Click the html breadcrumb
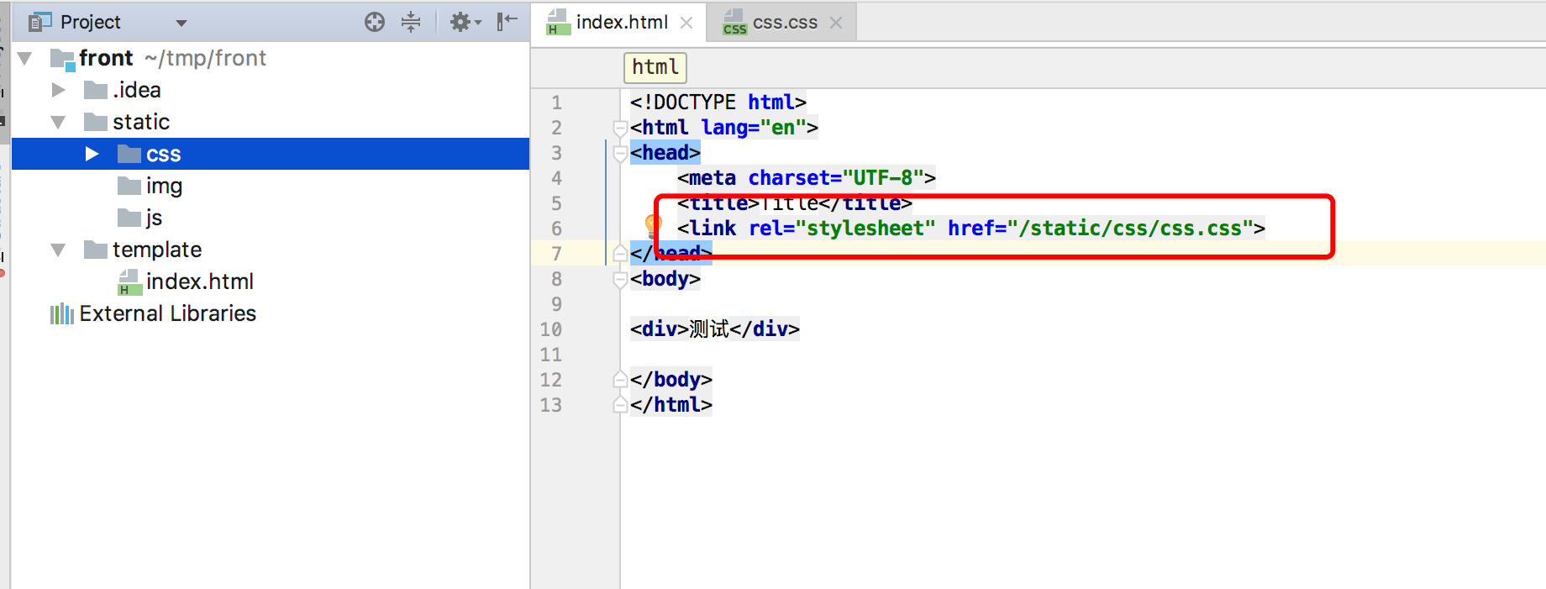 coord(655,67)
